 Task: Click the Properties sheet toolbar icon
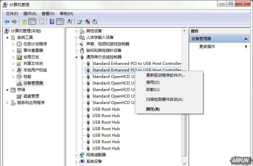pos(42,22)
